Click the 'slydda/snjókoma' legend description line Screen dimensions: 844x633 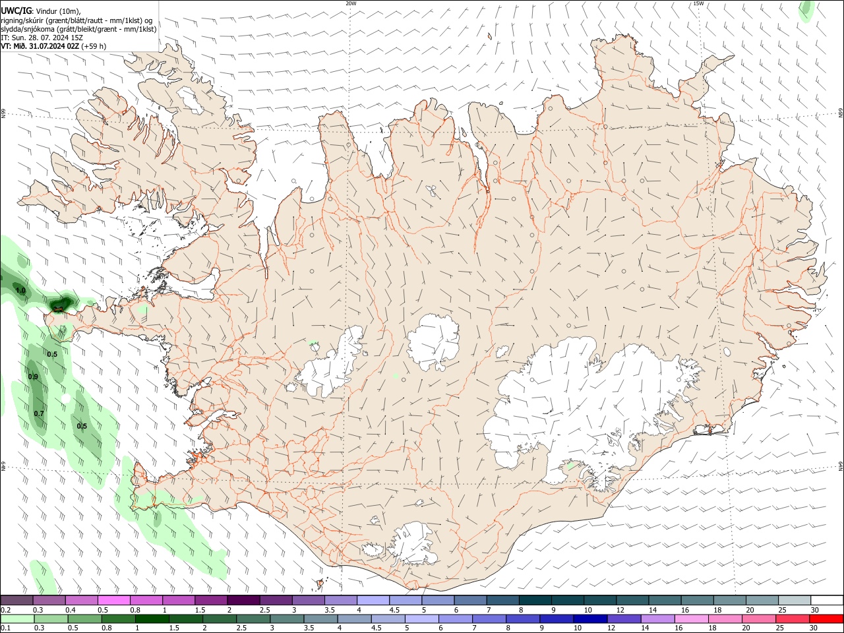coord(78,29)
